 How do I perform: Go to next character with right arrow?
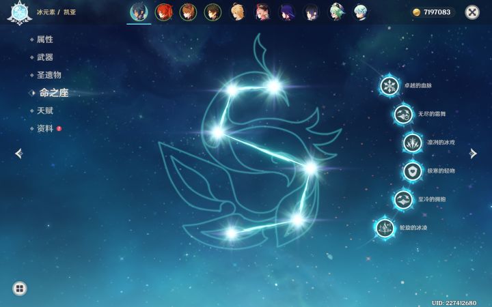tap(473, 153)
